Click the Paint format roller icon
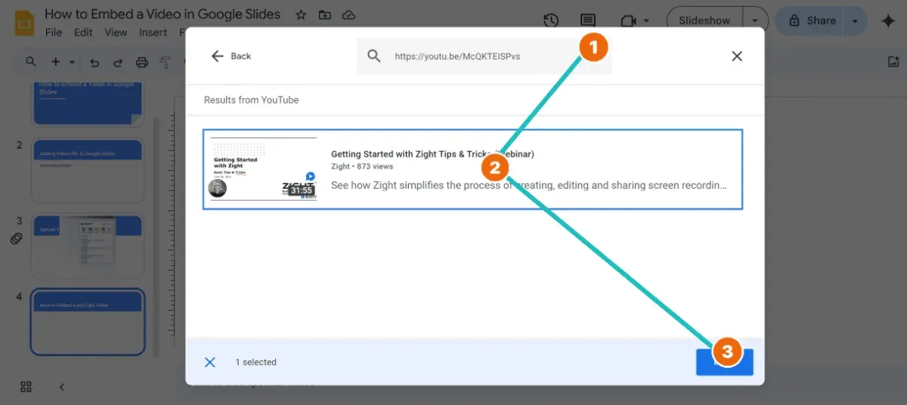The height and width of the screenshot is (405, 907). pyautogui.click(x=165, y=62)
